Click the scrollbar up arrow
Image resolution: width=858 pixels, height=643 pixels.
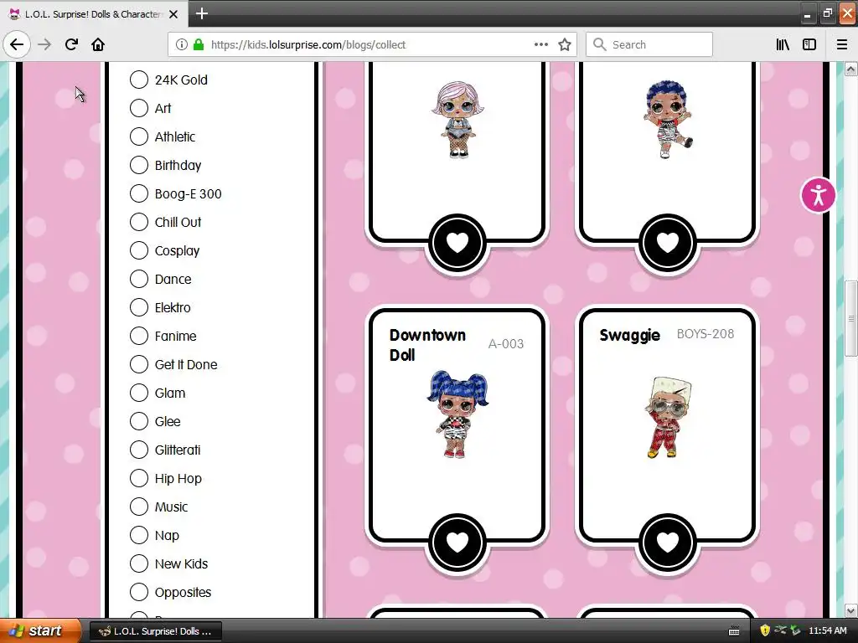pyautogui.click(x=850, y=69)
